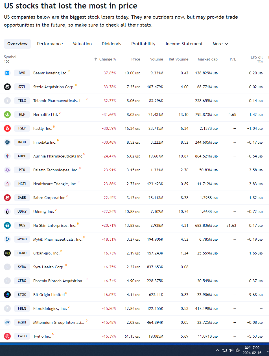Open the Profitability tab
This screenshot has height=356, width=269.
tap(143, 44)
